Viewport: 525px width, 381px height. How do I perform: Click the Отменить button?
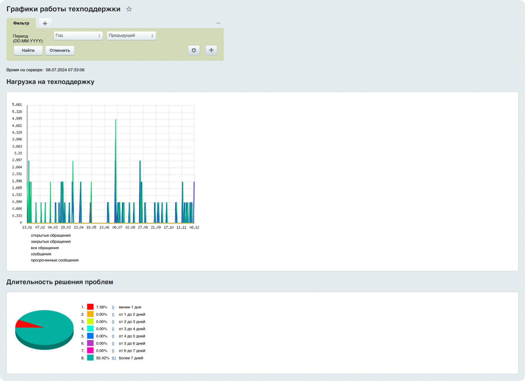pyautogui.click(x=60, y=50)
